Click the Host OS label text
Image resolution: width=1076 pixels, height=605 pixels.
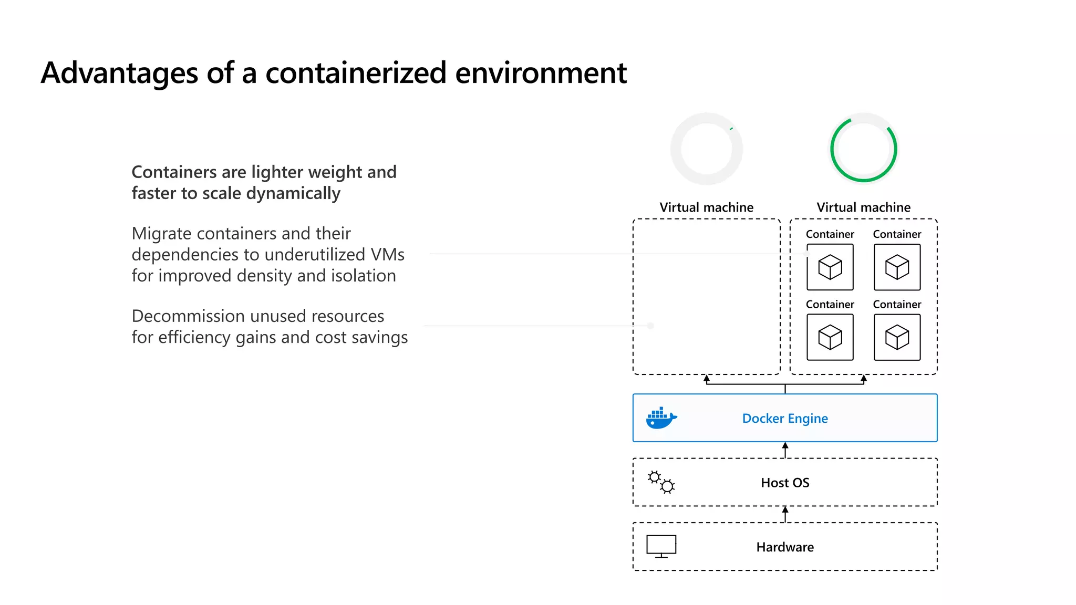785,483
